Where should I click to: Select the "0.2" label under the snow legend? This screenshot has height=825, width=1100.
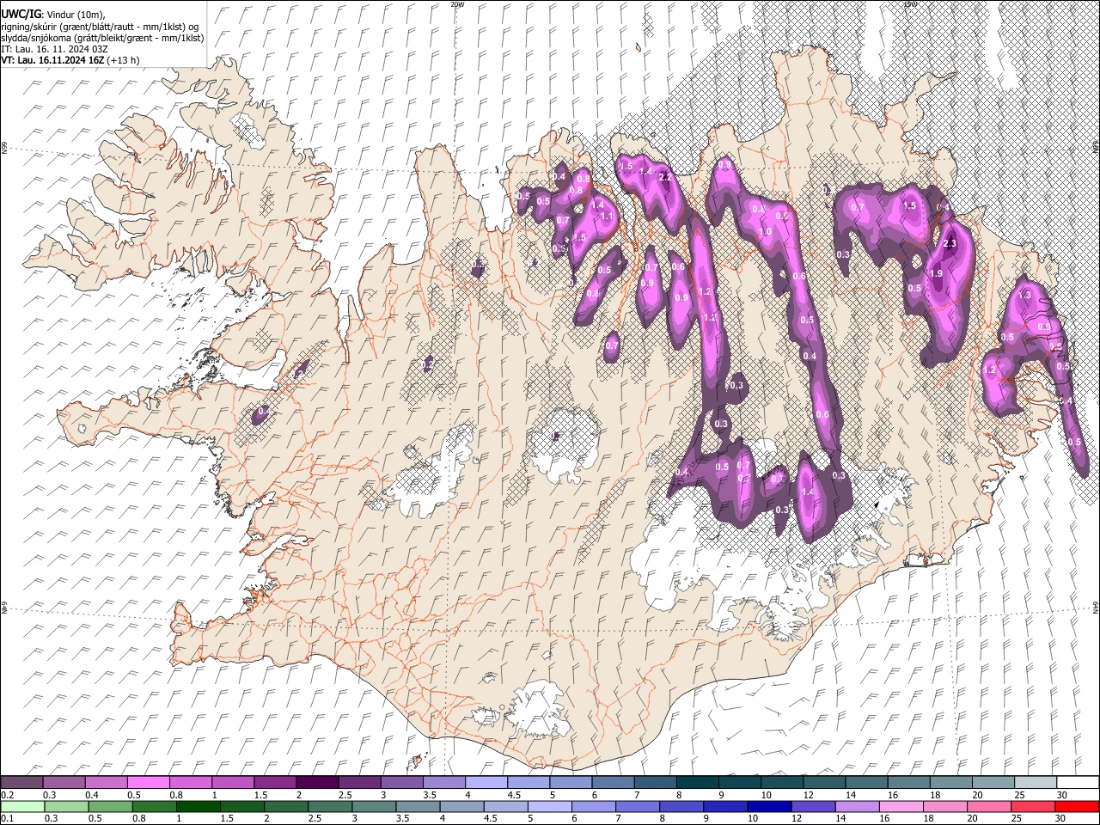point(7,794)
